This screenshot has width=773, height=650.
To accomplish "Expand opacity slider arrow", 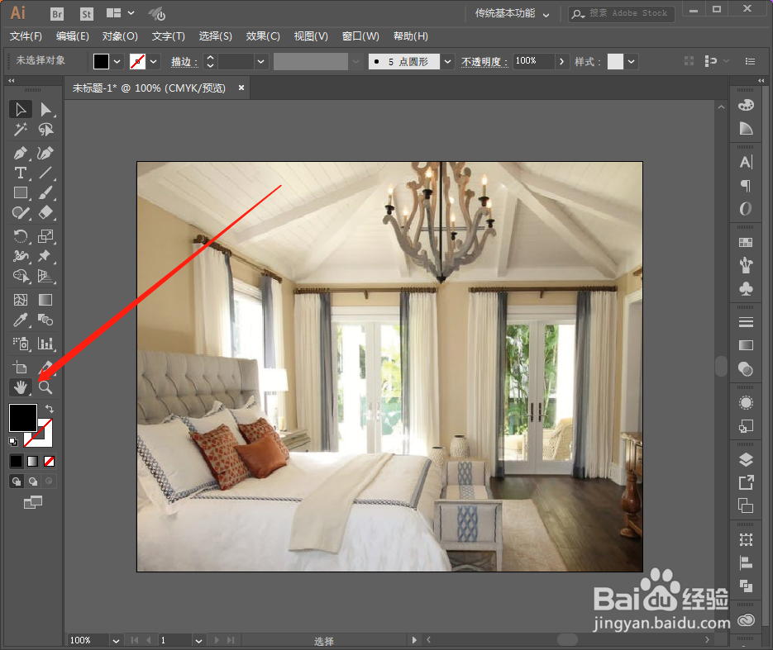I will tap(561, 62).
